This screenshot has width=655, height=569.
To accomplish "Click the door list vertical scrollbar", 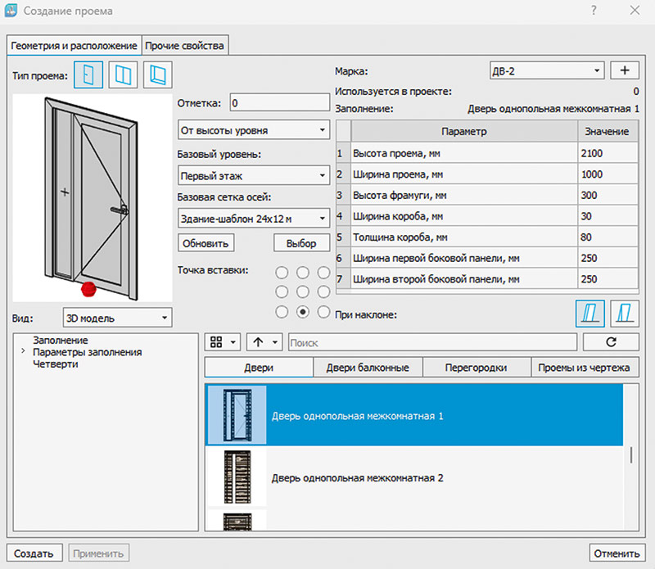I will 630,455.
